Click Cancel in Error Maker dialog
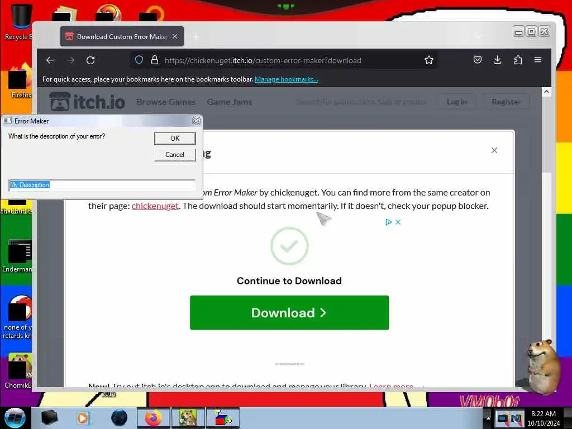572x429 pixels. pos(175,155)
